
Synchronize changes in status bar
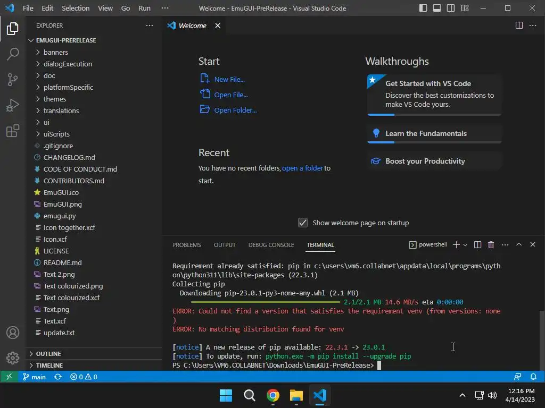pyautogui.click(x=57, y=377)
